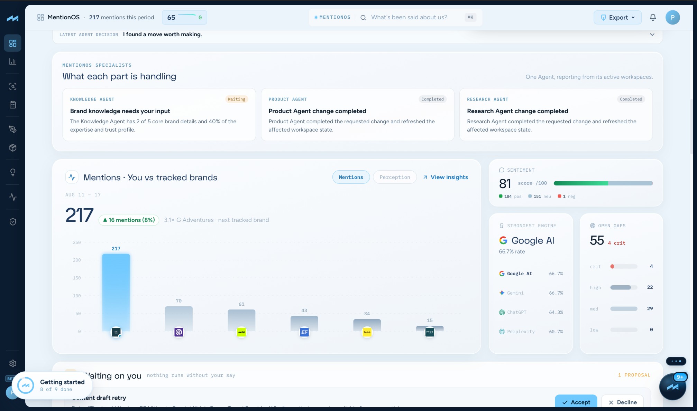Click the 217 mentions this period text
Image resolution: width=697 pixels, height=411 pixels.
click(x=121, y=17)
